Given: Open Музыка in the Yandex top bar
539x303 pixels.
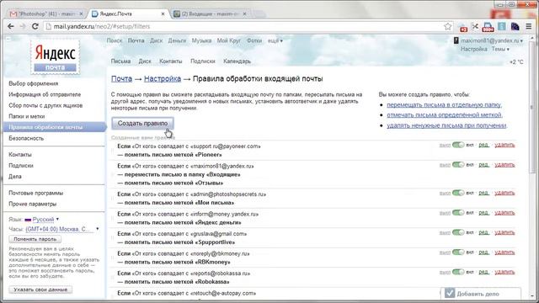Looking at the screenshot, I should (x=201, y=40).
